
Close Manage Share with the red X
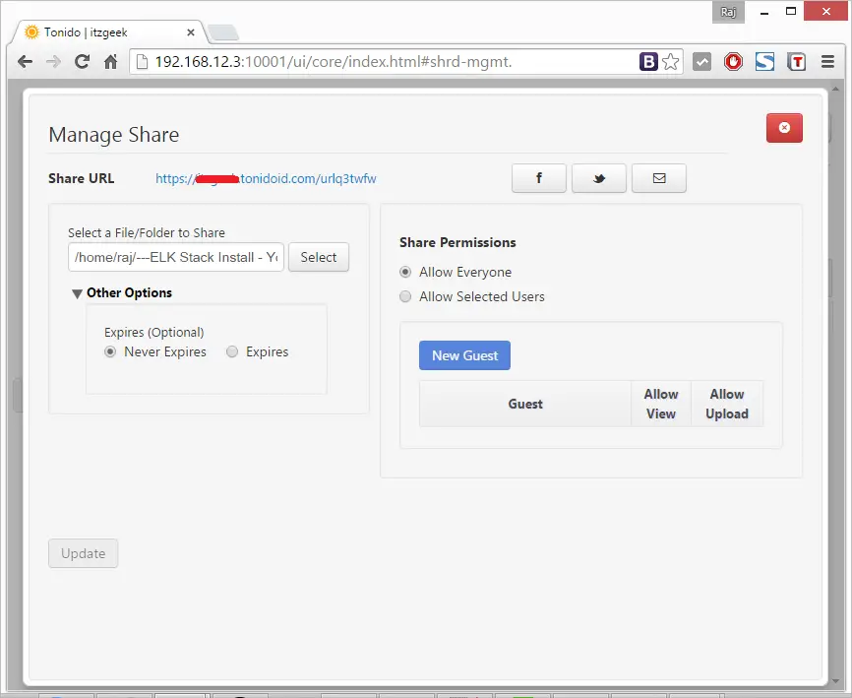pos(784,128)
